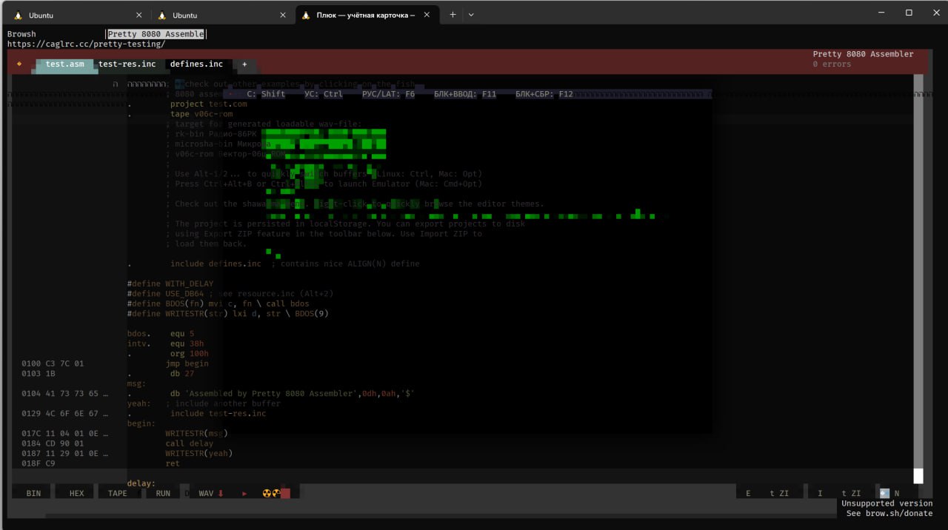Select the defines.inc buffer tab
Viewport: 948px width, 530px height.
coord(196,64)
